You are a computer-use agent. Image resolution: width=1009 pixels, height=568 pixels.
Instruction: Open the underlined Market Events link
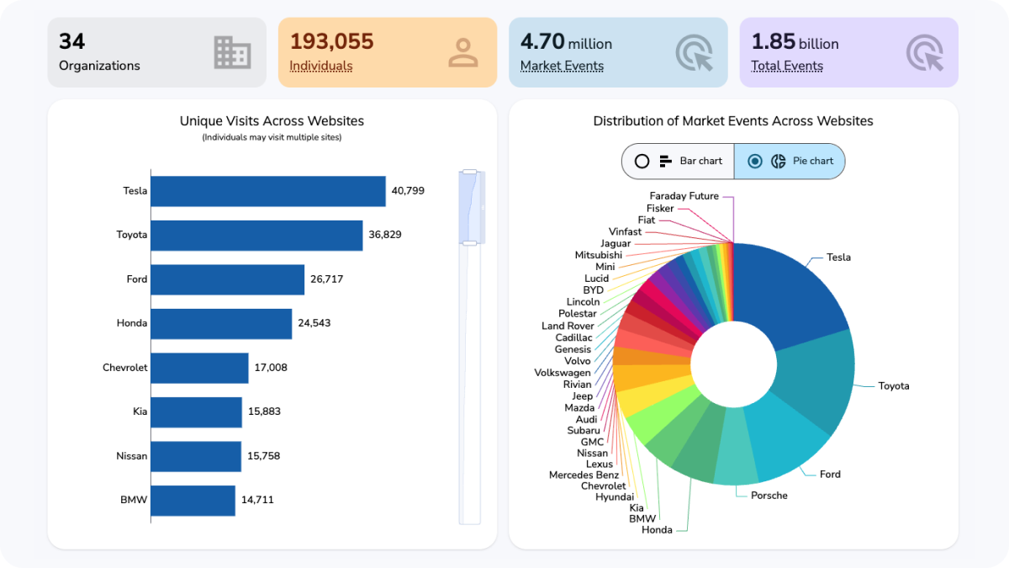[561, 66]
